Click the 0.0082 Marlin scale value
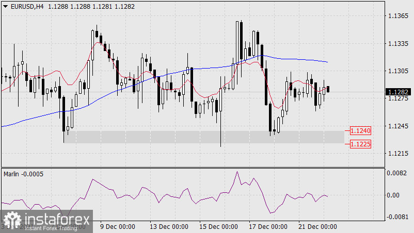 click(397, 174)
